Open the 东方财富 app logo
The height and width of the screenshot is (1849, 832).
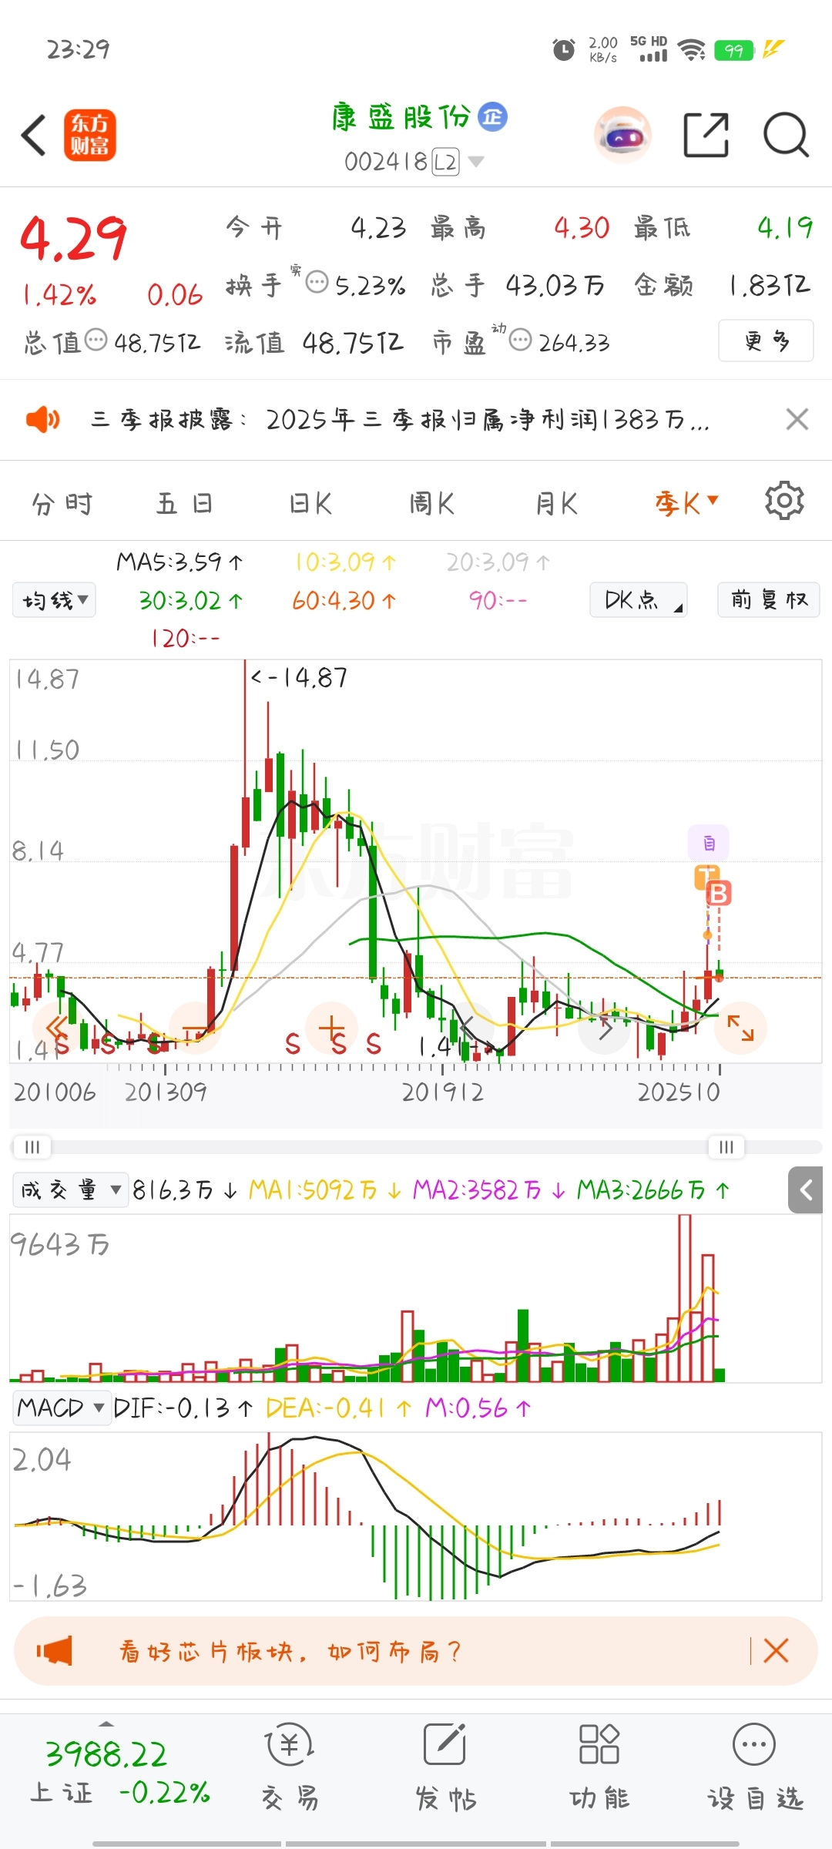[89, 135]
